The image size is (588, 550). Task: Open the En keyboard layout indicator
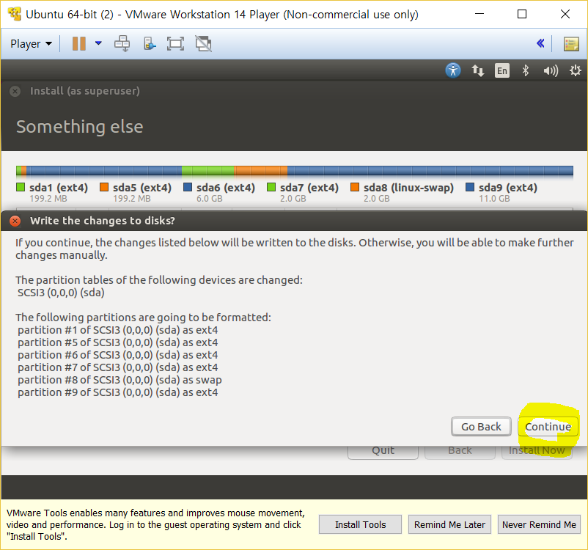501,70
